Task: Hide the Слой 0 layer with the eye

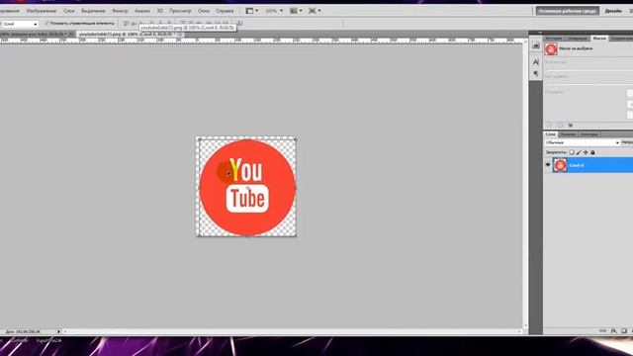Action: click(548, 165)
